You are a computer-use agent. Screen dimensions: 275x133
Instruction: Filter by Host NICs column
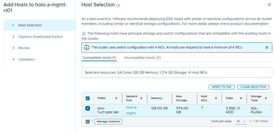tap(216, 98)
